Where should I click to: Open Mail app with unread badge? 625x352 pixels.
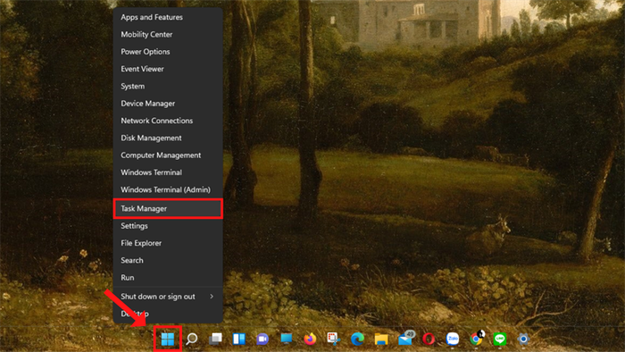tap(405, 338)
